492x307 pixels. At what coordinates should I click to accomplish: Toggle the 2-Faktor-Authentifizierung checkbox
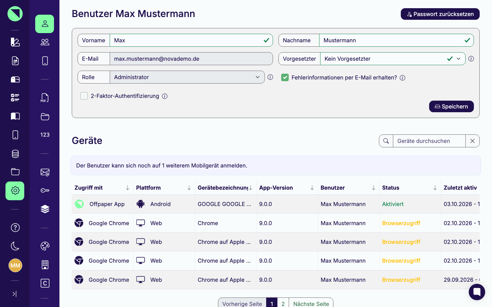[x=84, y=96]
